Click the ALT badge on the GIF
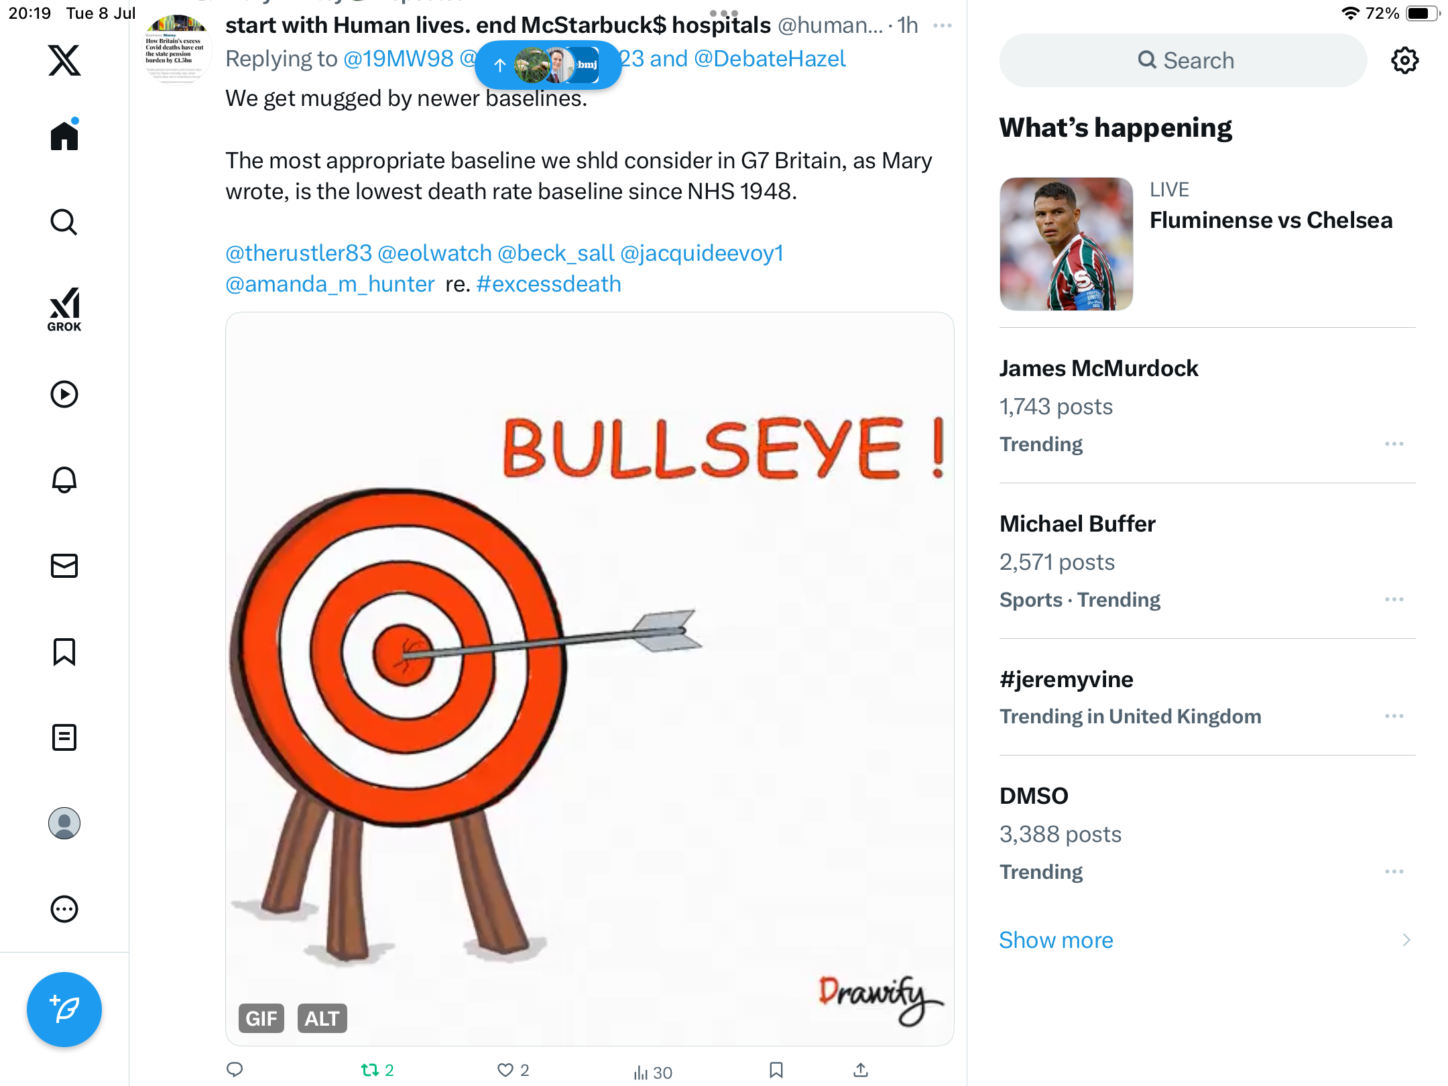The image size is (1448, 1086). tap(322, 1018)
